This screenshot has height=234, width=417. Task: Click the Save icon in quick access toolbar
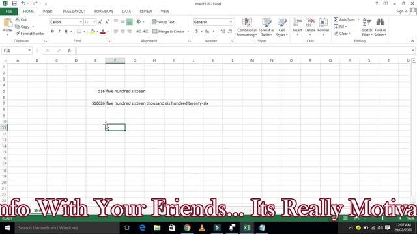(14, 3)
